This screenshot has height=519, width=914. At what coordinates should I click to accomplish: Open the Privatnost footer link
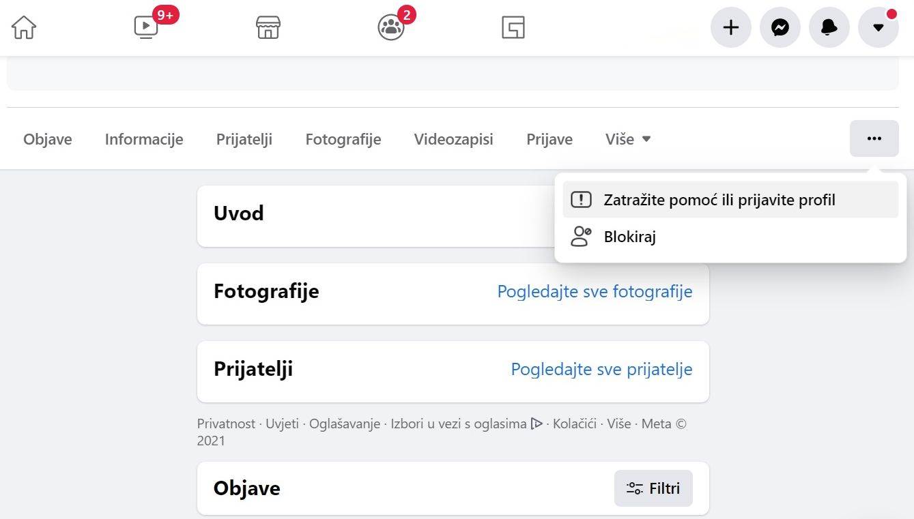pos(228,424)
